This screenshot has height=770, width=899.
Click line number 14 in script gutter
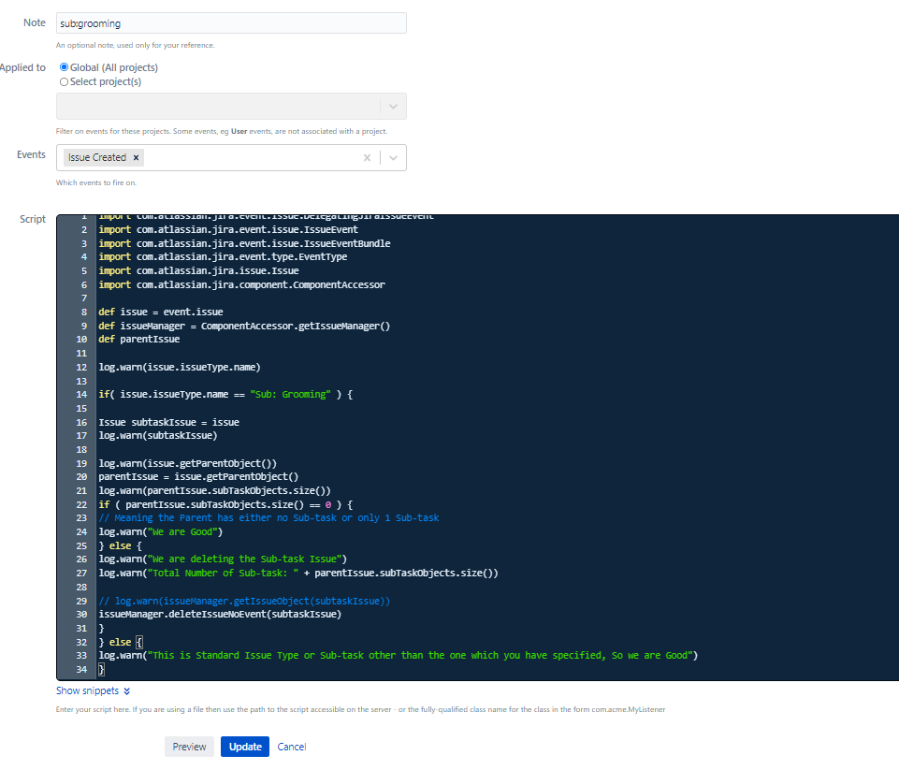pyautogui.click(x=81, y=395)
